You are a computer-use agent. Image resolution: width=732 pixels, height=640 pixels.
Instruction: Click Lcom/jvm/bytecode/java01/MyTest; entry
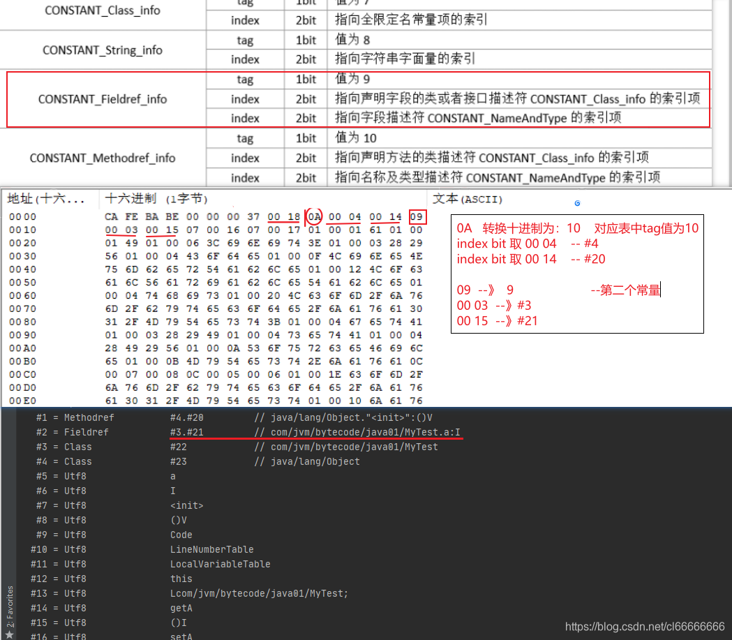coord(259,593)
